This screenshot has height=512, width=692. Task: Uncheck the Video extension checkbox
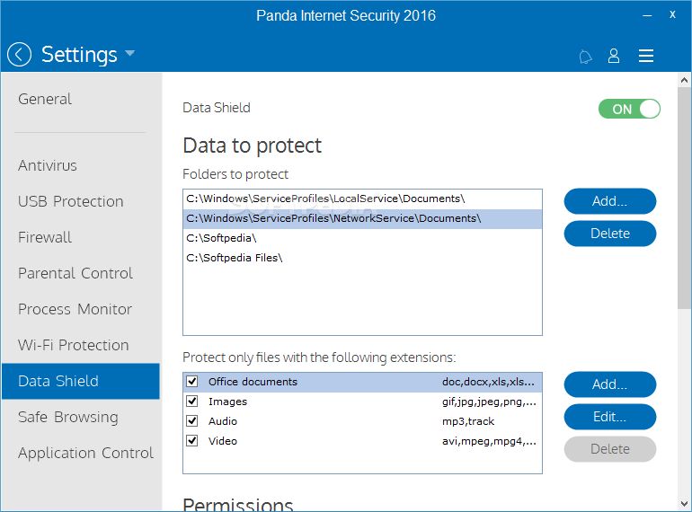point(191,441)
